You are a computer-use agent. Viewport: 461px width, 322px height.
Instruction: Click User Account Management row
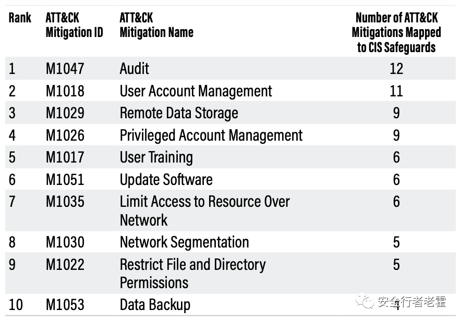pyautogui.click(x=231, y=91)
